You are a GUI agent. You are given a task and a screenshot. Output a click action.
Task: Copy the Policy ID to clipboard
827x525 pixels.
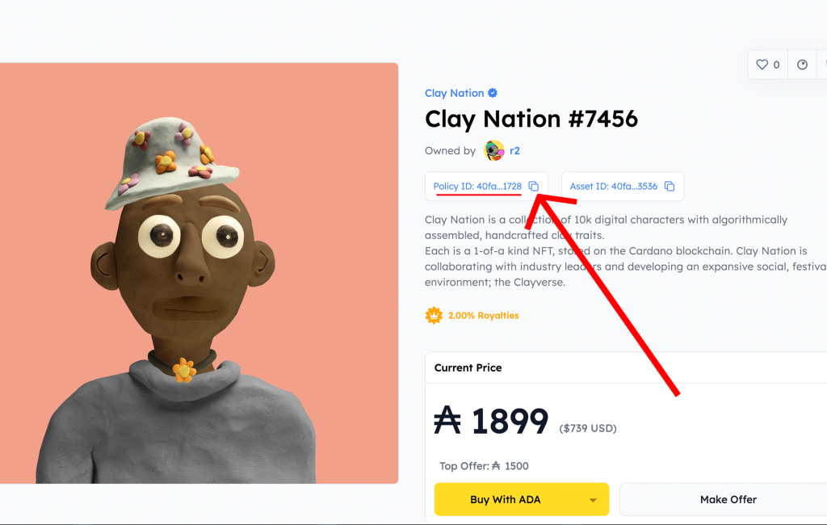pos(534,187)
